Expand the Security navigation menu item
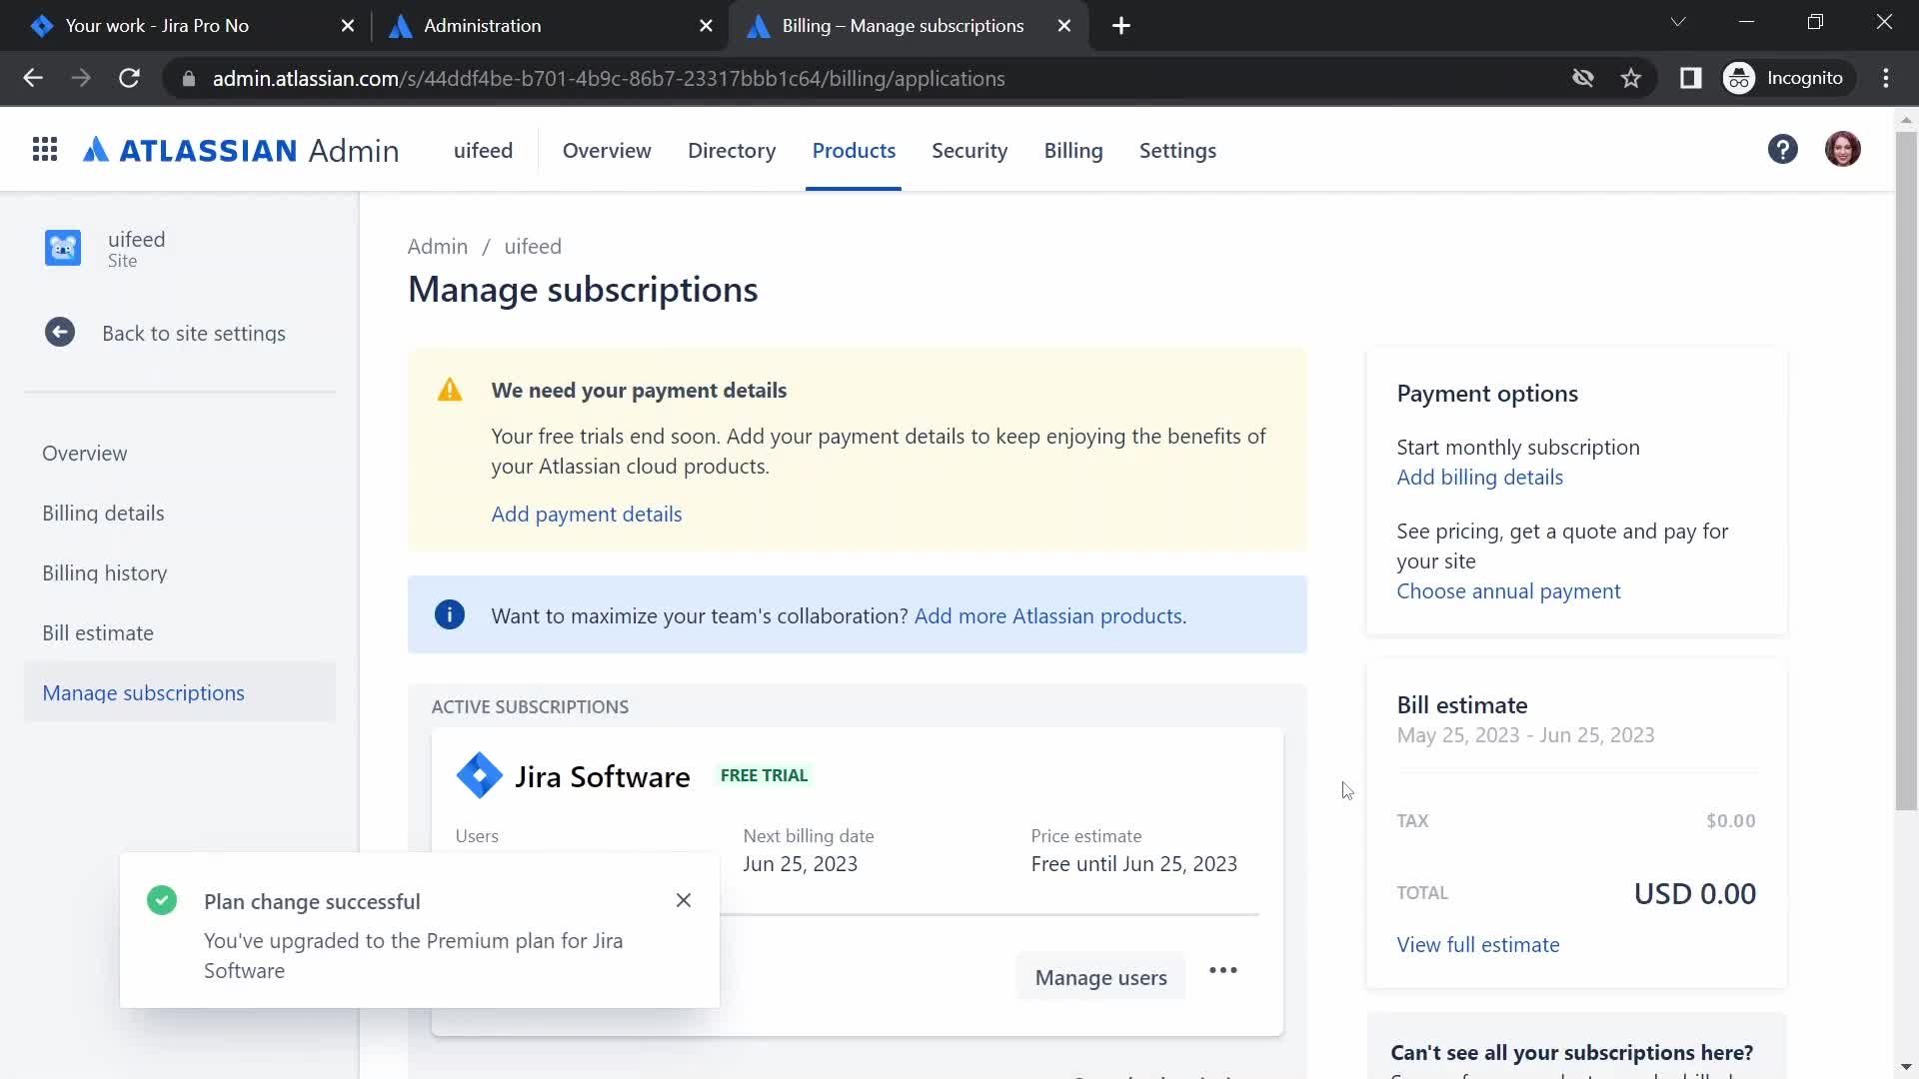This screenshot has width=1919, height=1079. coord(970,149)
